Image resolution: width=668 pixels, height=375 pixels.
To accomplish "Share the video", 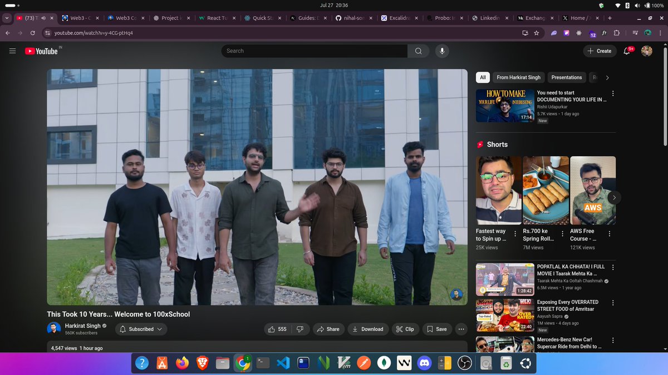I will pyautogui.click(x=328, y=329).
